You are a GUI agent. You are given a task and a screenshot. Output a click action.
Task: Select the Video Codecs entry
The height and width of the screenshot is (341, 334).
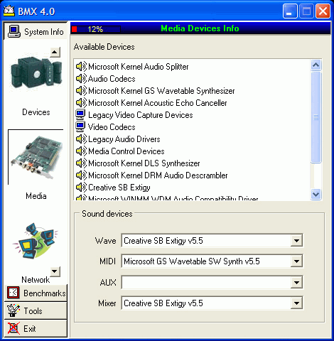(x=112, y=127)
